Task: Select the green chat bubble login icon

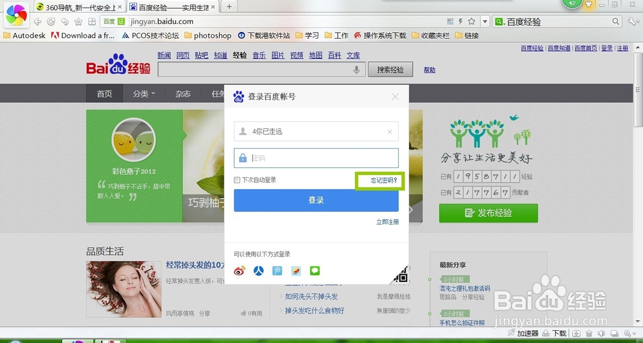Action: coord(315,271)
